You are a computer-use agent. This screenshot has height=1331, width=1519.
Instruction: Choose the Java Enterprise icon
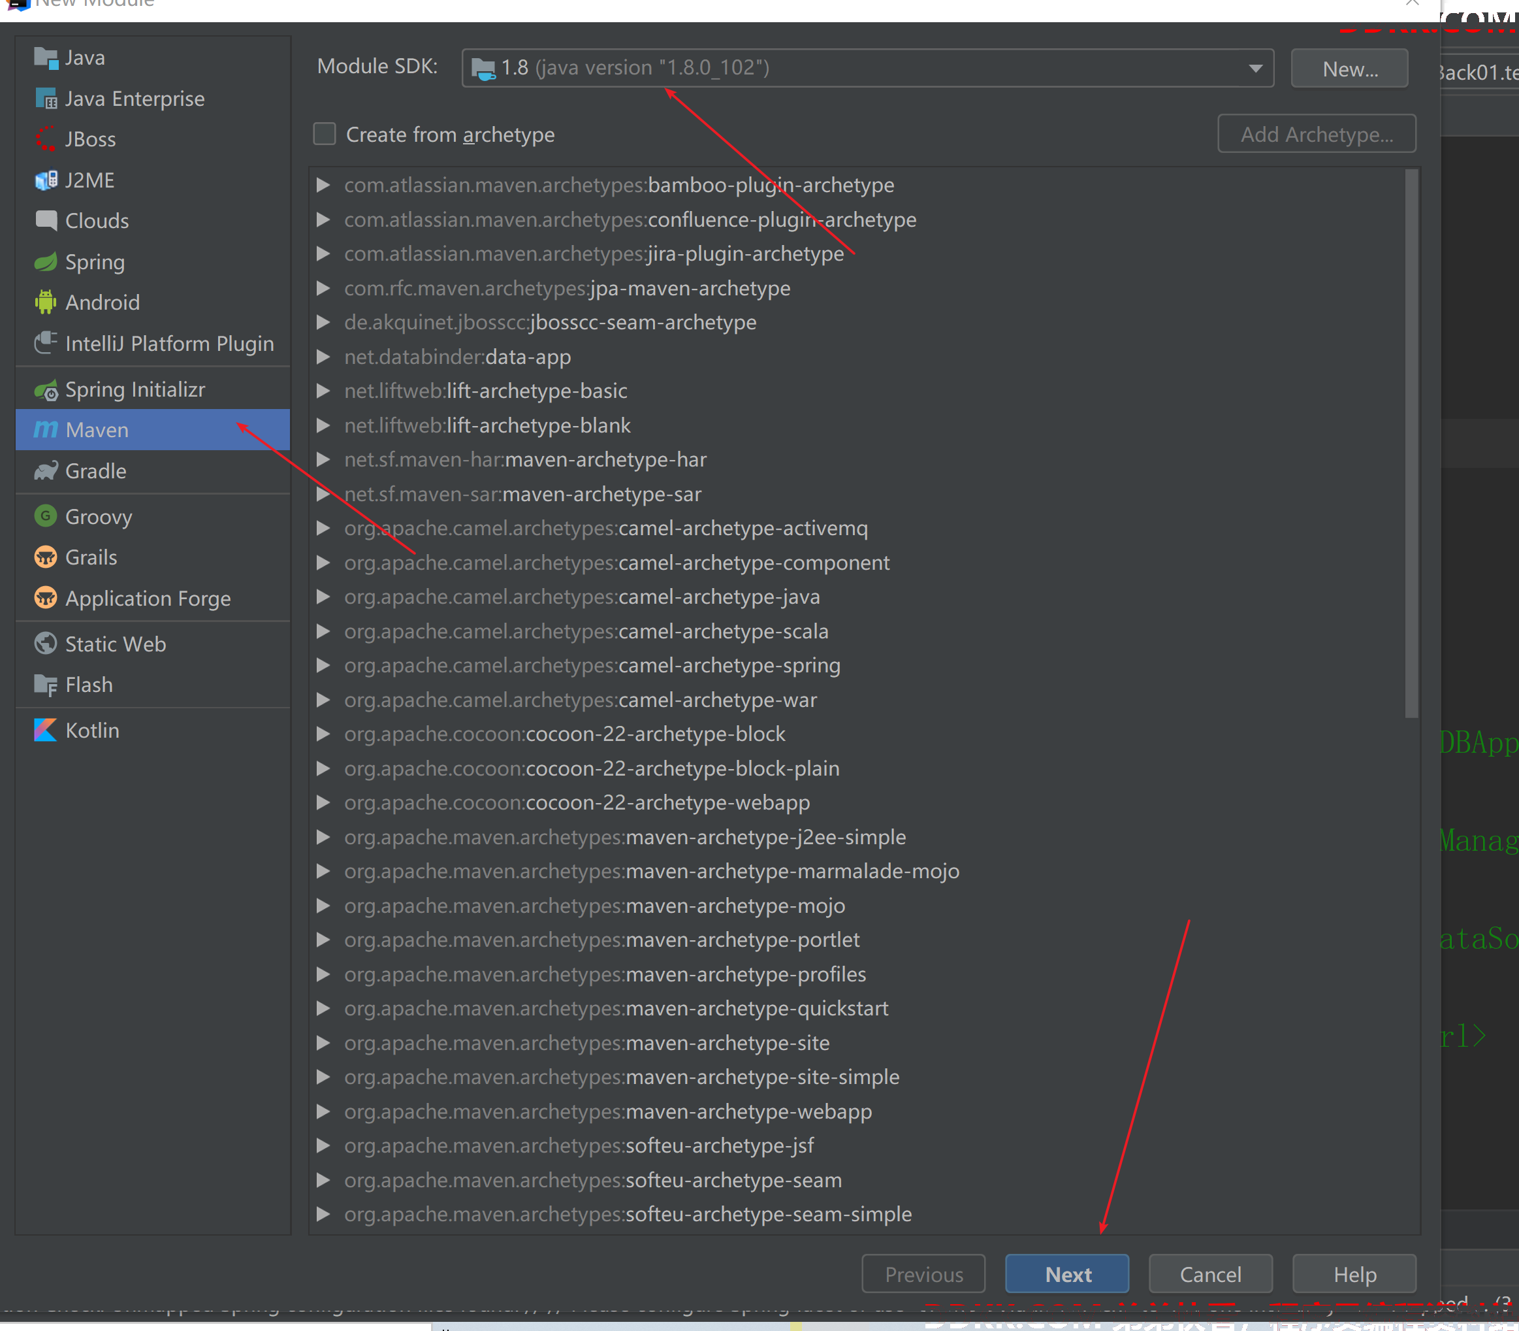pyautogui.click(x=46, y=99)
